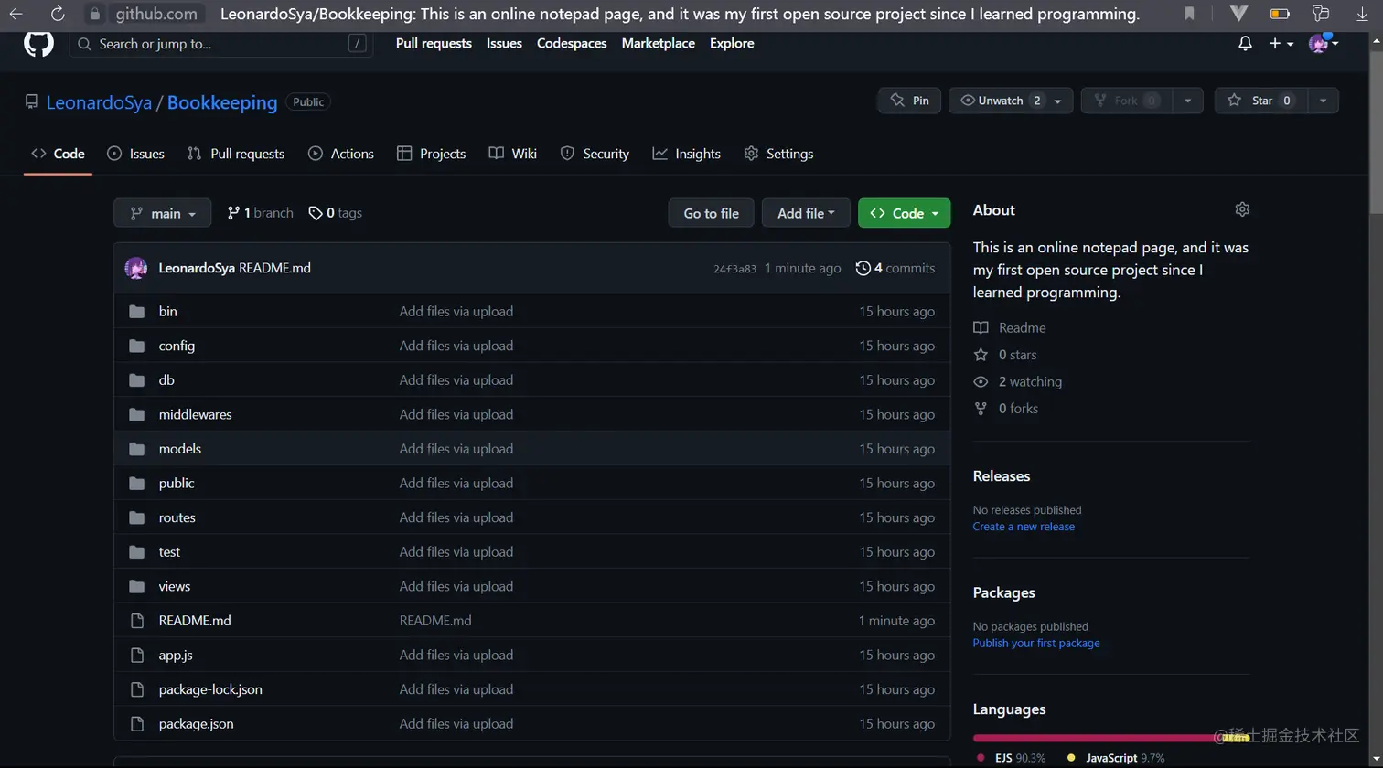Screen dimensions: 1383x768
Task: Open the Actions tab
Action: [x=341, y=154]
